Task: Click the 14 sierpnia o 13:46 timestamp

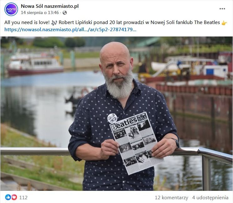Action: click(x=40, y=13)
